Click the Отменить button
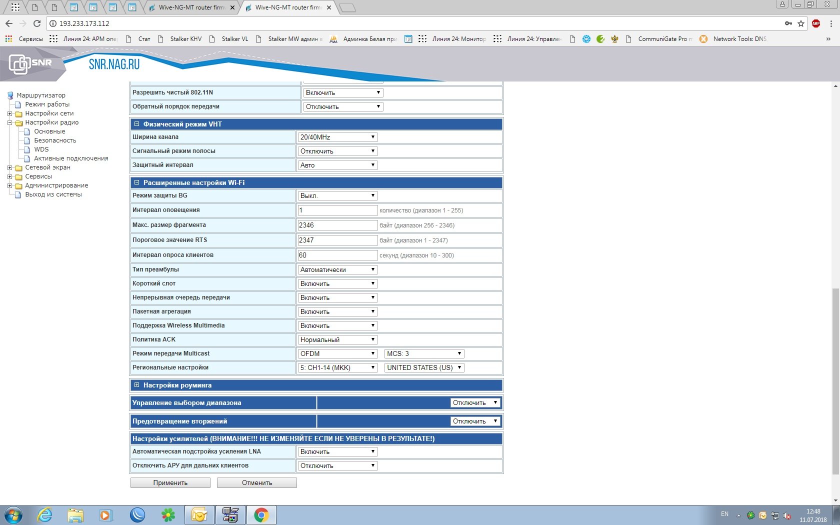Image resolution: width=840 pixels, height=525 pixels. (257, 482)
